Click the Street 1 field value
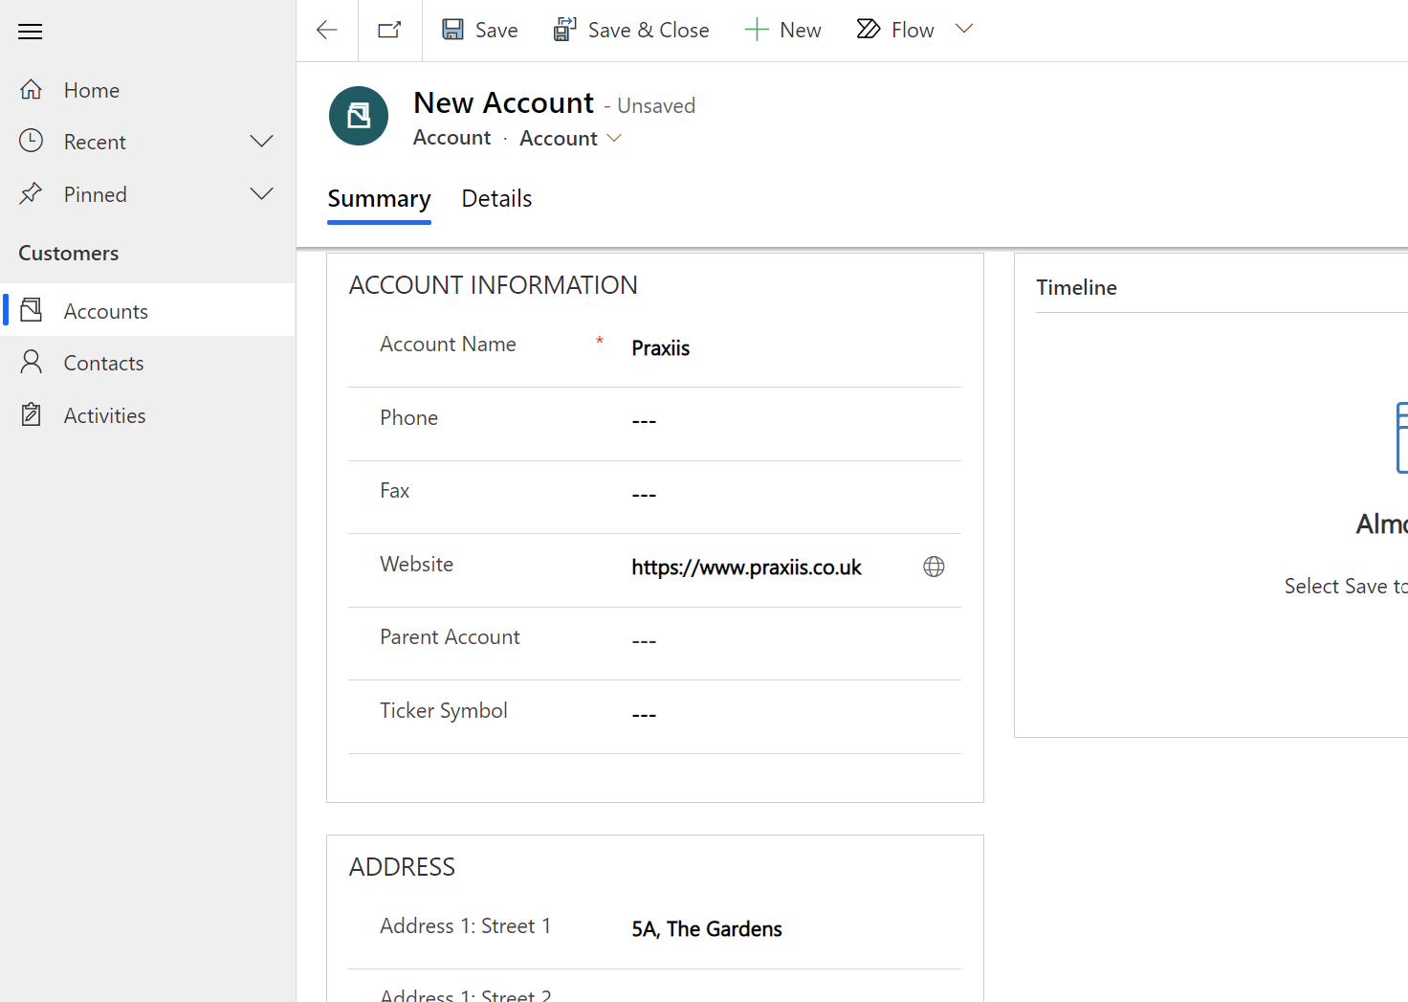 pos(707,929)
